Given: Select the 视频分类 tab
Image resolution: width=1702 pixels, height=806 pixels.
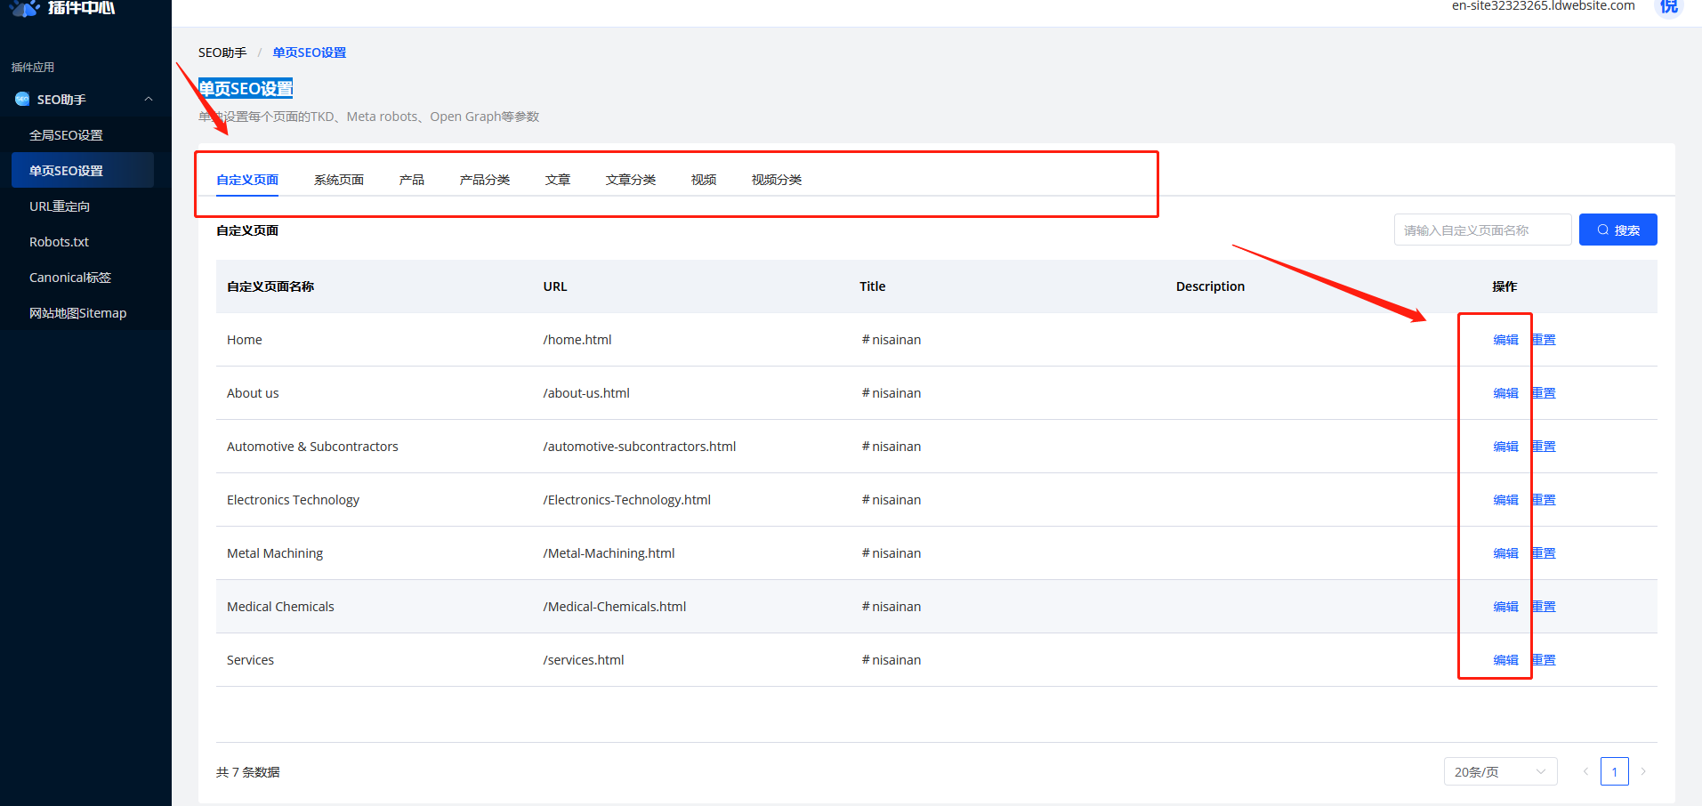Looking at the screenshot, I should click(x=776, y=180).
